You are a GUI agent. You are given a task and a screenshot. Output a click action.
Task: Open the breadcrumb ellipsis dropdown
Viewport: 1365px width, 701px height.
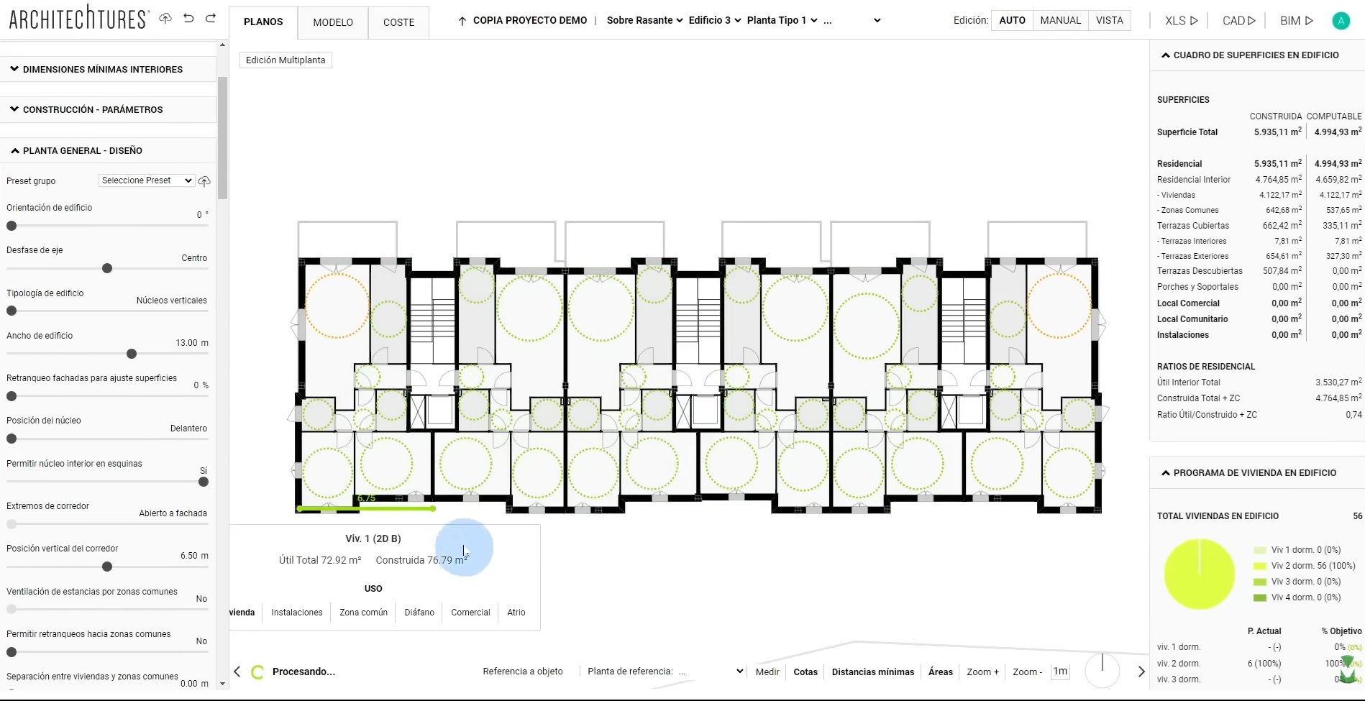tap(852, 20)
